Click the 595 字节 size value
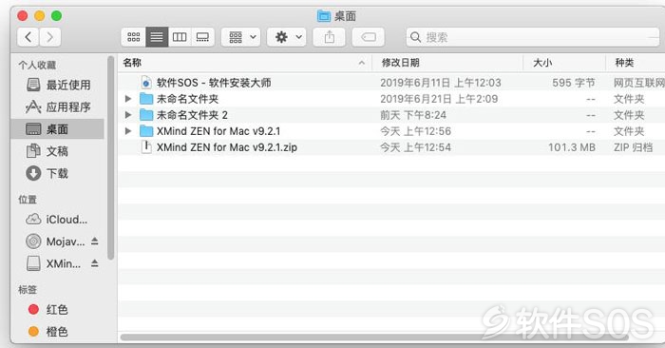 [574, 83]
